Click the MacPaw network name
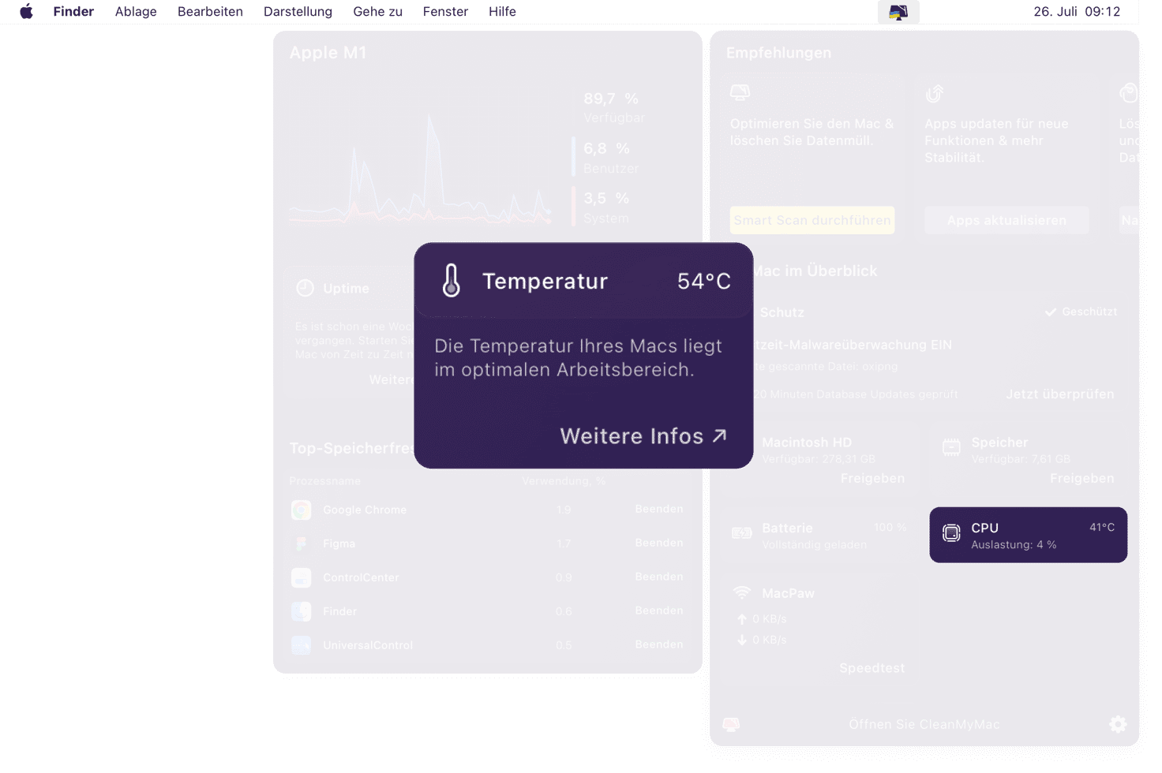This screenshot has width=1162, height=773. 788,593
